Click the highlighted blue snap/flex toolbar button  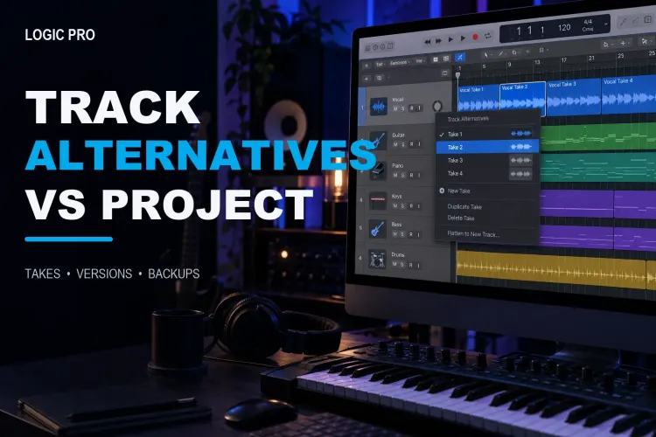pos(460,58)
